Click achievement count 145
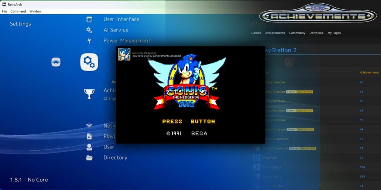Image resolution: width=381 pixels, height=190 pixels. pyautogui.click(x=362, y=177)
